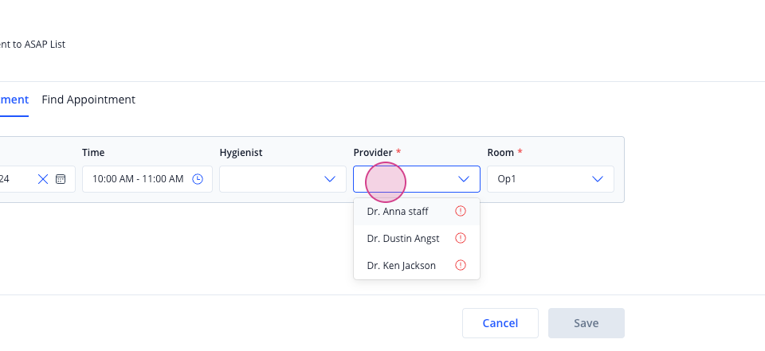Viewport: 765px width, 351px height.
Task: Click the Hygienist label
Action: pos(241,153)
